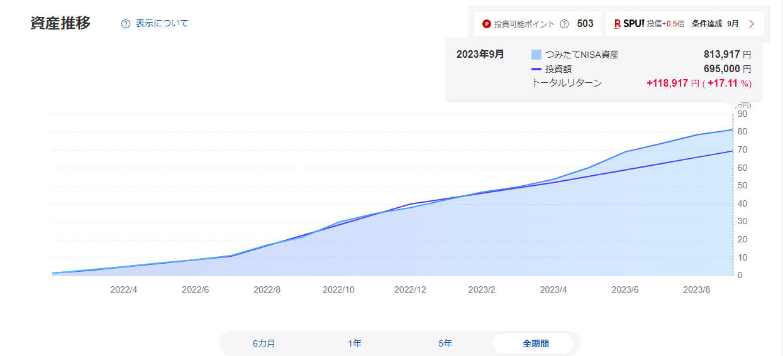783x356 pixels.
Task: Select the 1年 period tab
Action: coord(355,343)
